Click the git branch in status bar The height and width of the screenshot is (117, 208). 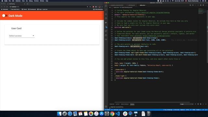(x=108, y=110)
